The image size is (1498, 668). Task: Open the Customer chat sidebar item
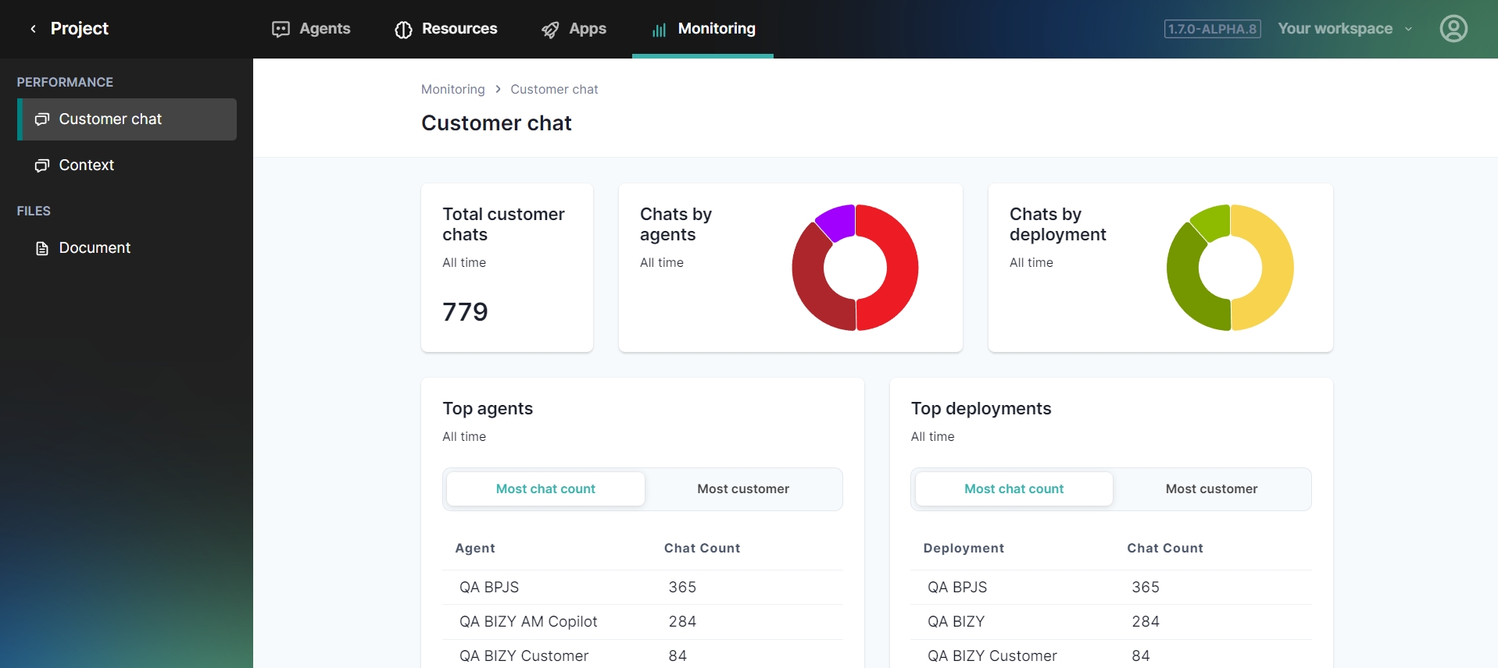(x=127, y=119)
